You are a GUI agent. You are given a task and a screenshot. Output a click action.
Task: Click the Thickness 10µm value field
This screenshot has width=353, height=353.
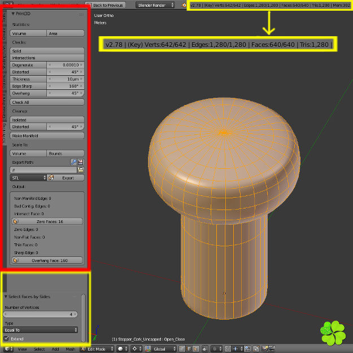pyautogui.click(x=66, y=79)
